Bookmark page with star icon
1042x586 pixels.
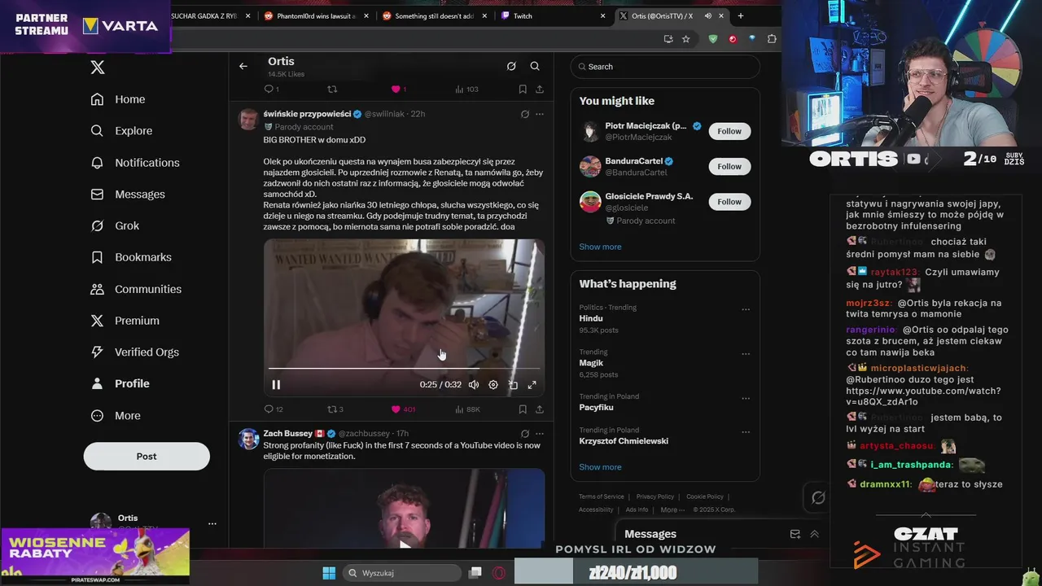(686, 38)
